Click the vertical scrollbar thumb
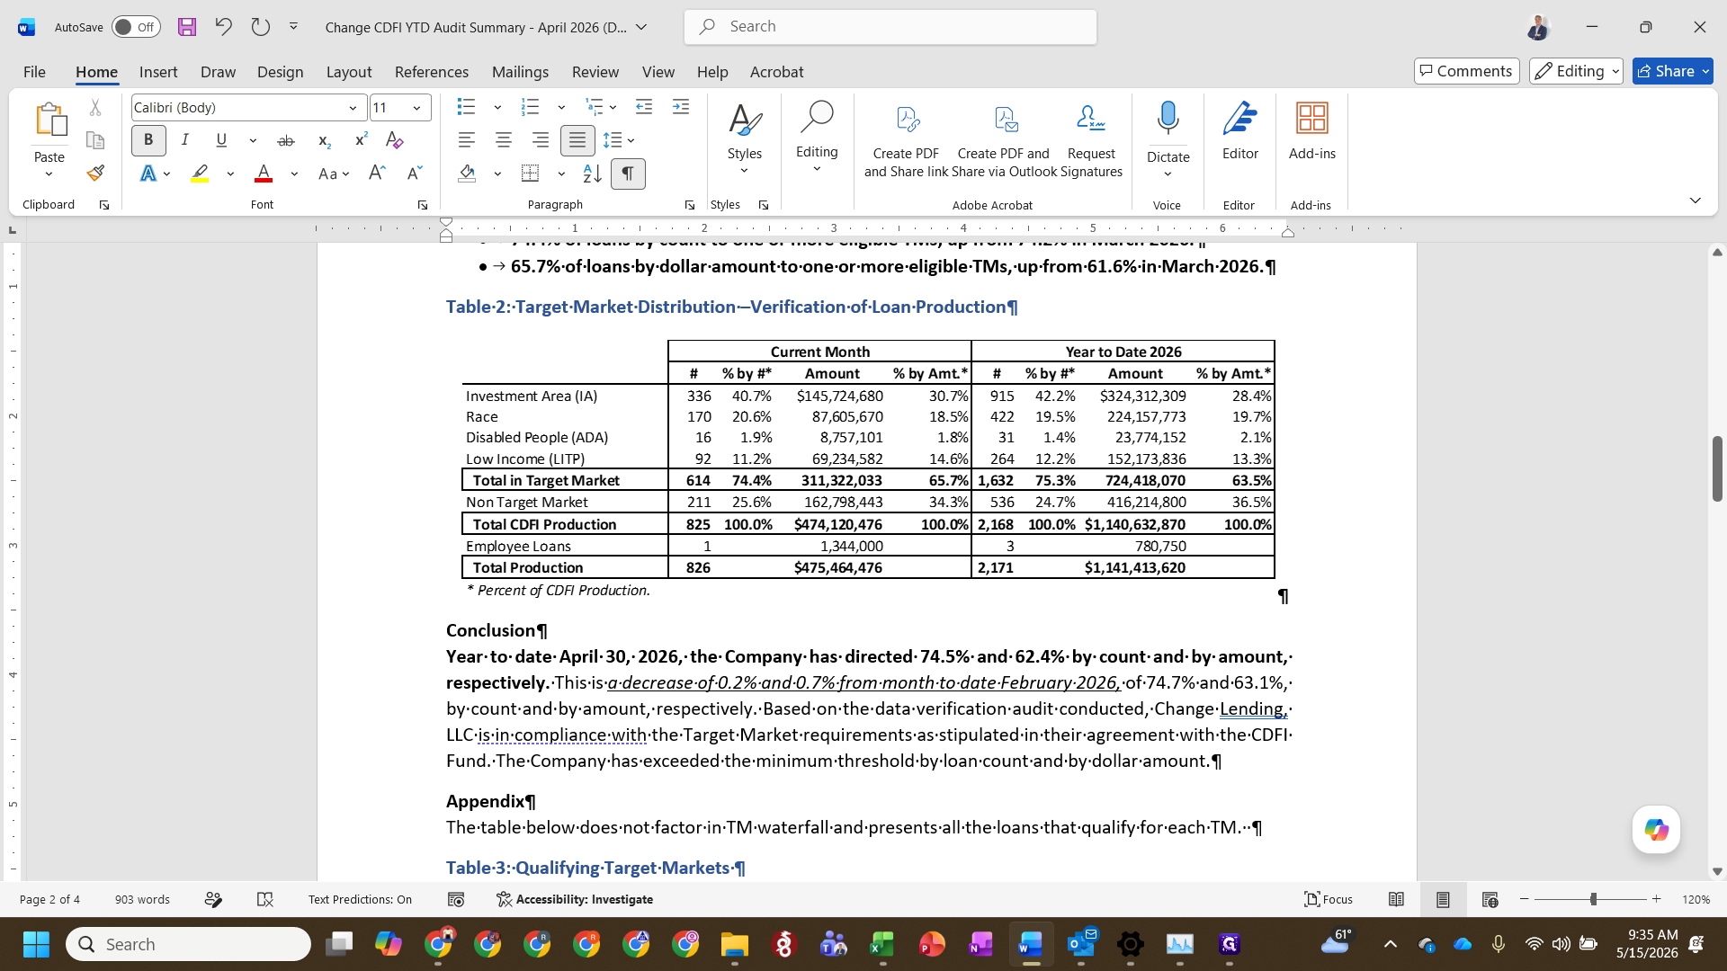This screenshot has height=971, width=1727. [1717, 468]
